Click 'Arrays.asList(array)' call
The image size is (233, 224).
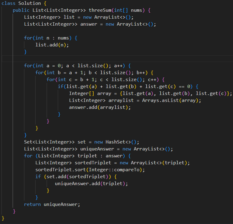coord(170,100)
